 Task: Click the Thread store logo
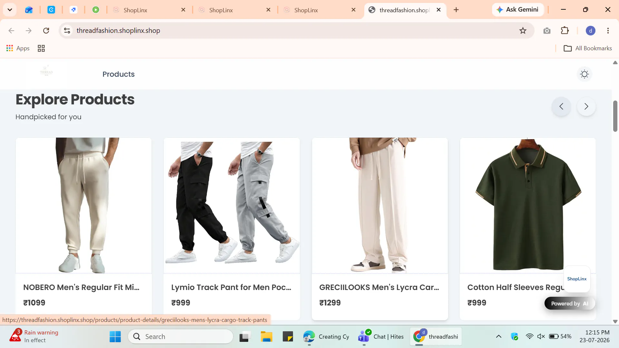click(x=46, y=71)
